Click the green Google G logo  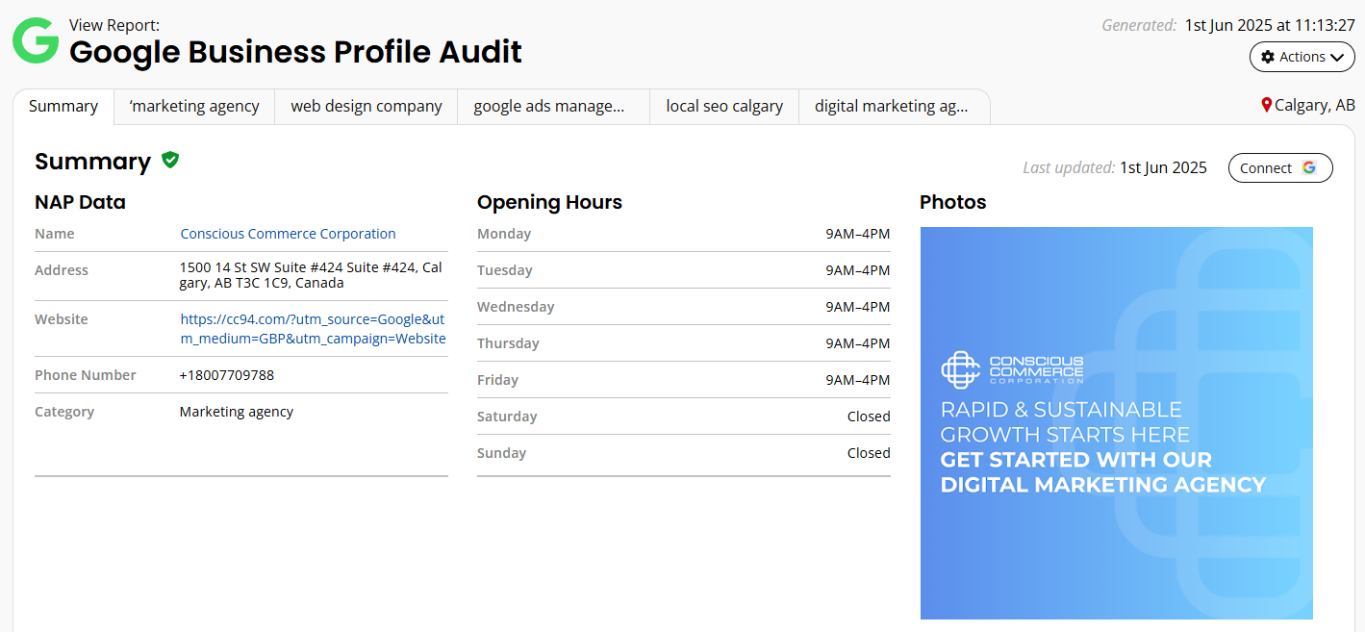pos(36,40)
